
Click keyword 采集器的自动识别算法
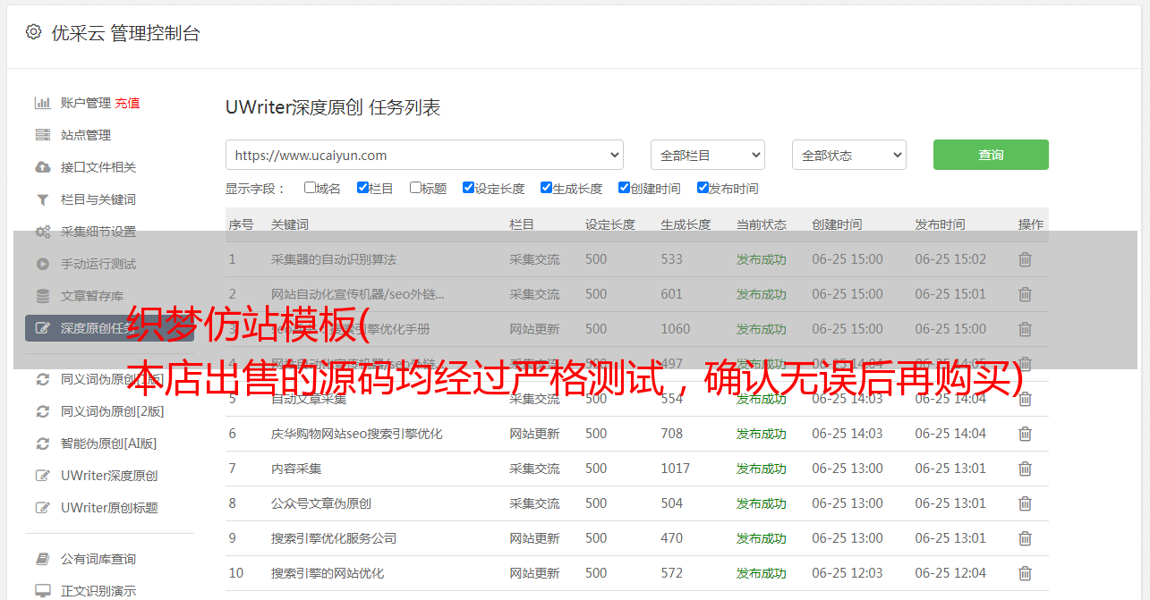coord(334,259)
